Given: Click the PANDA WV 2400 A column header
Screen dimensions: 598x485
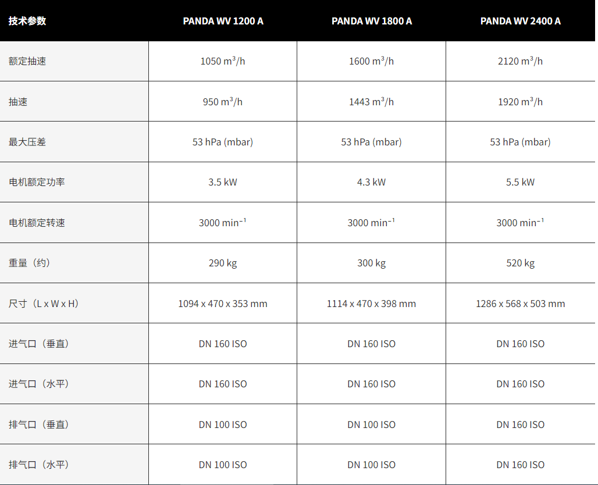Looking at the screenshot, I should [520, 20].
